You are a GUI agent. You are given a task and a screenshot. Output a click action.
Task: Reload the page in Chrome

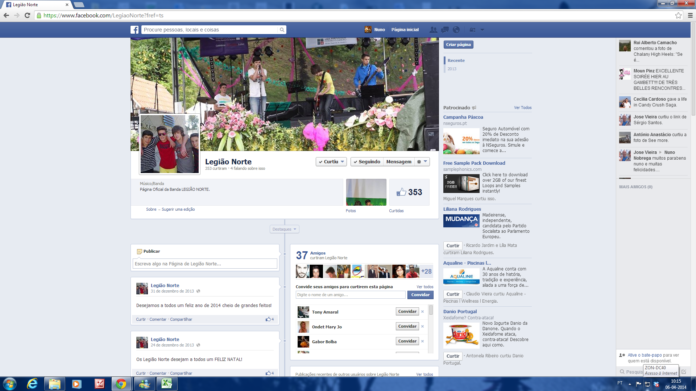click(x=27, y=15)
